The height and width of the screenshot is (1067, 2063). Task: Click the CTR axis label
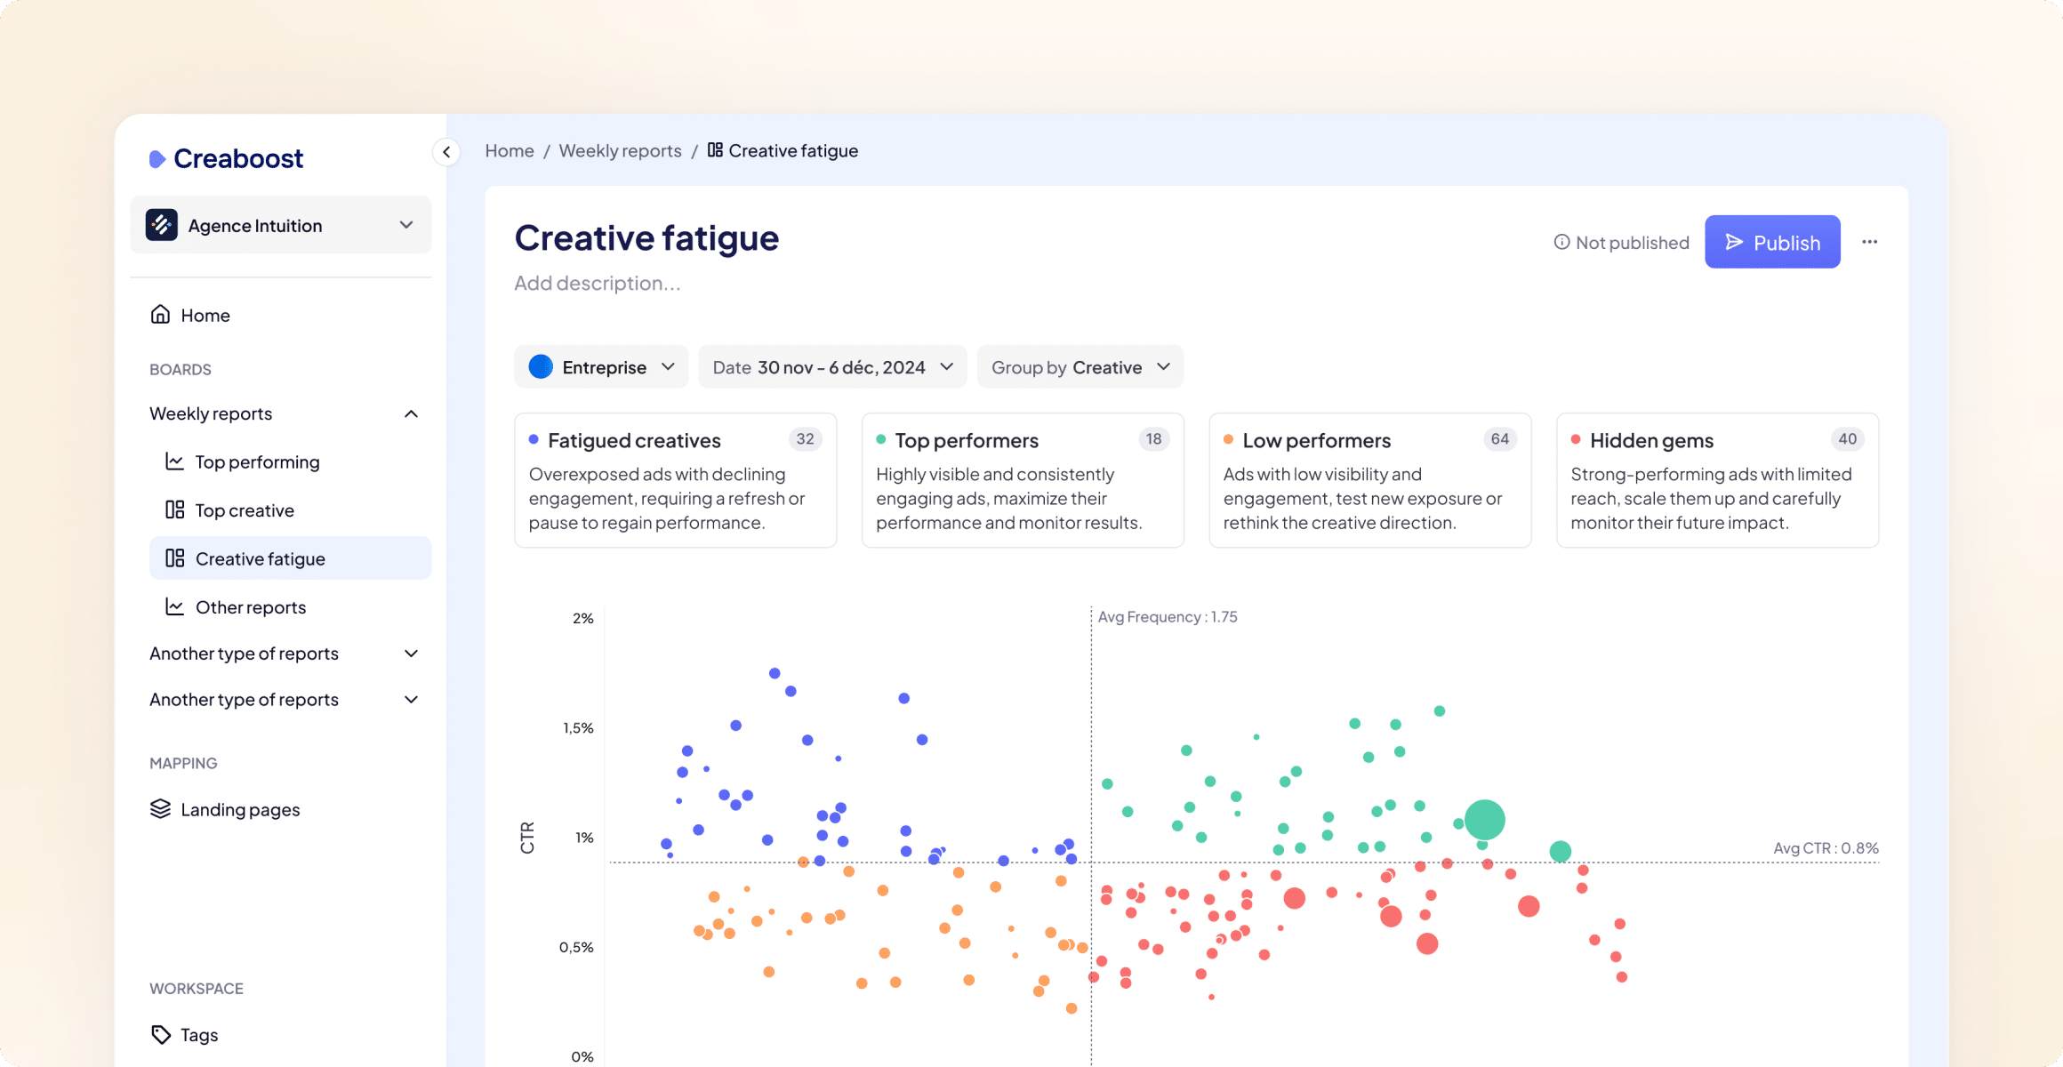pos(527,838)
